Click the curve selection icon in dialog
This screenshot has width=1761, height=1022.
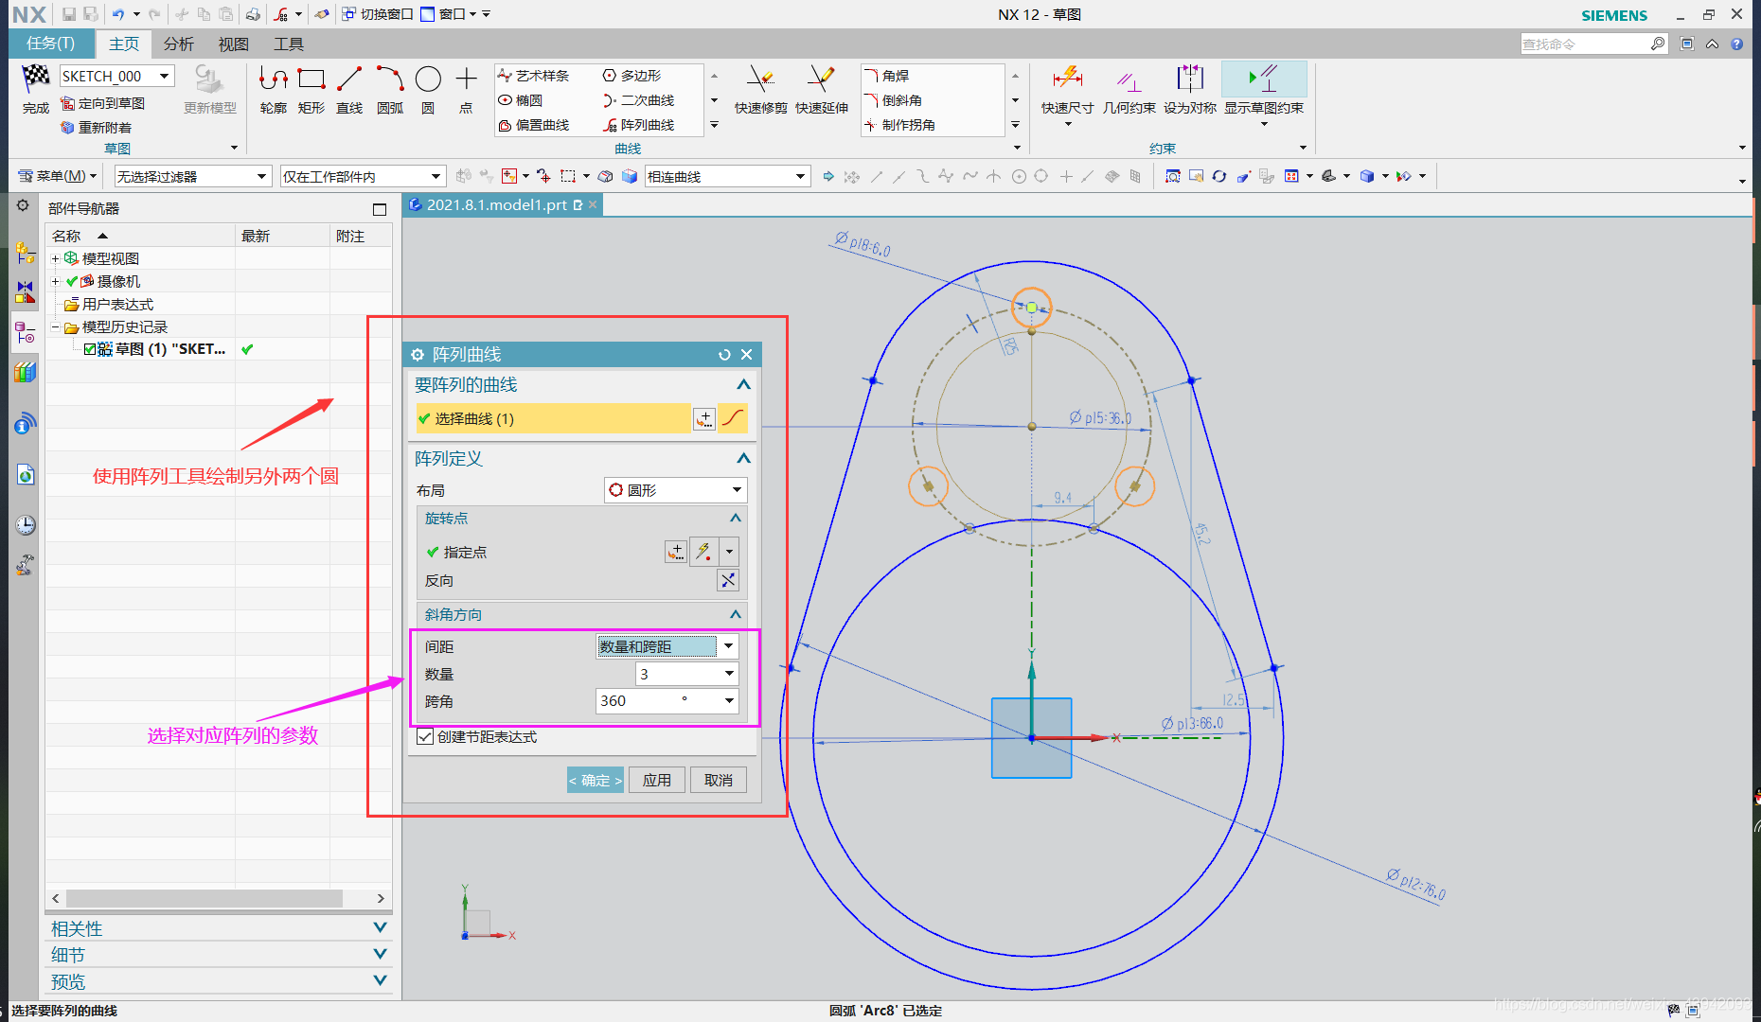tap(733, 418)
